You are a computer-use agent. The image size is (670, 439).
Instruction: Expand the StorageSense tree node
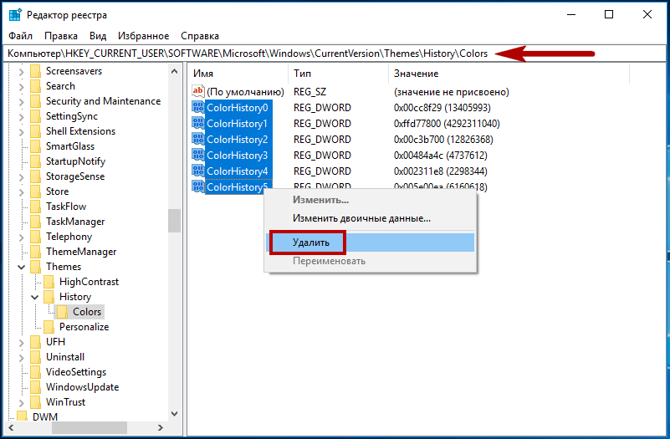pos(22,176)
